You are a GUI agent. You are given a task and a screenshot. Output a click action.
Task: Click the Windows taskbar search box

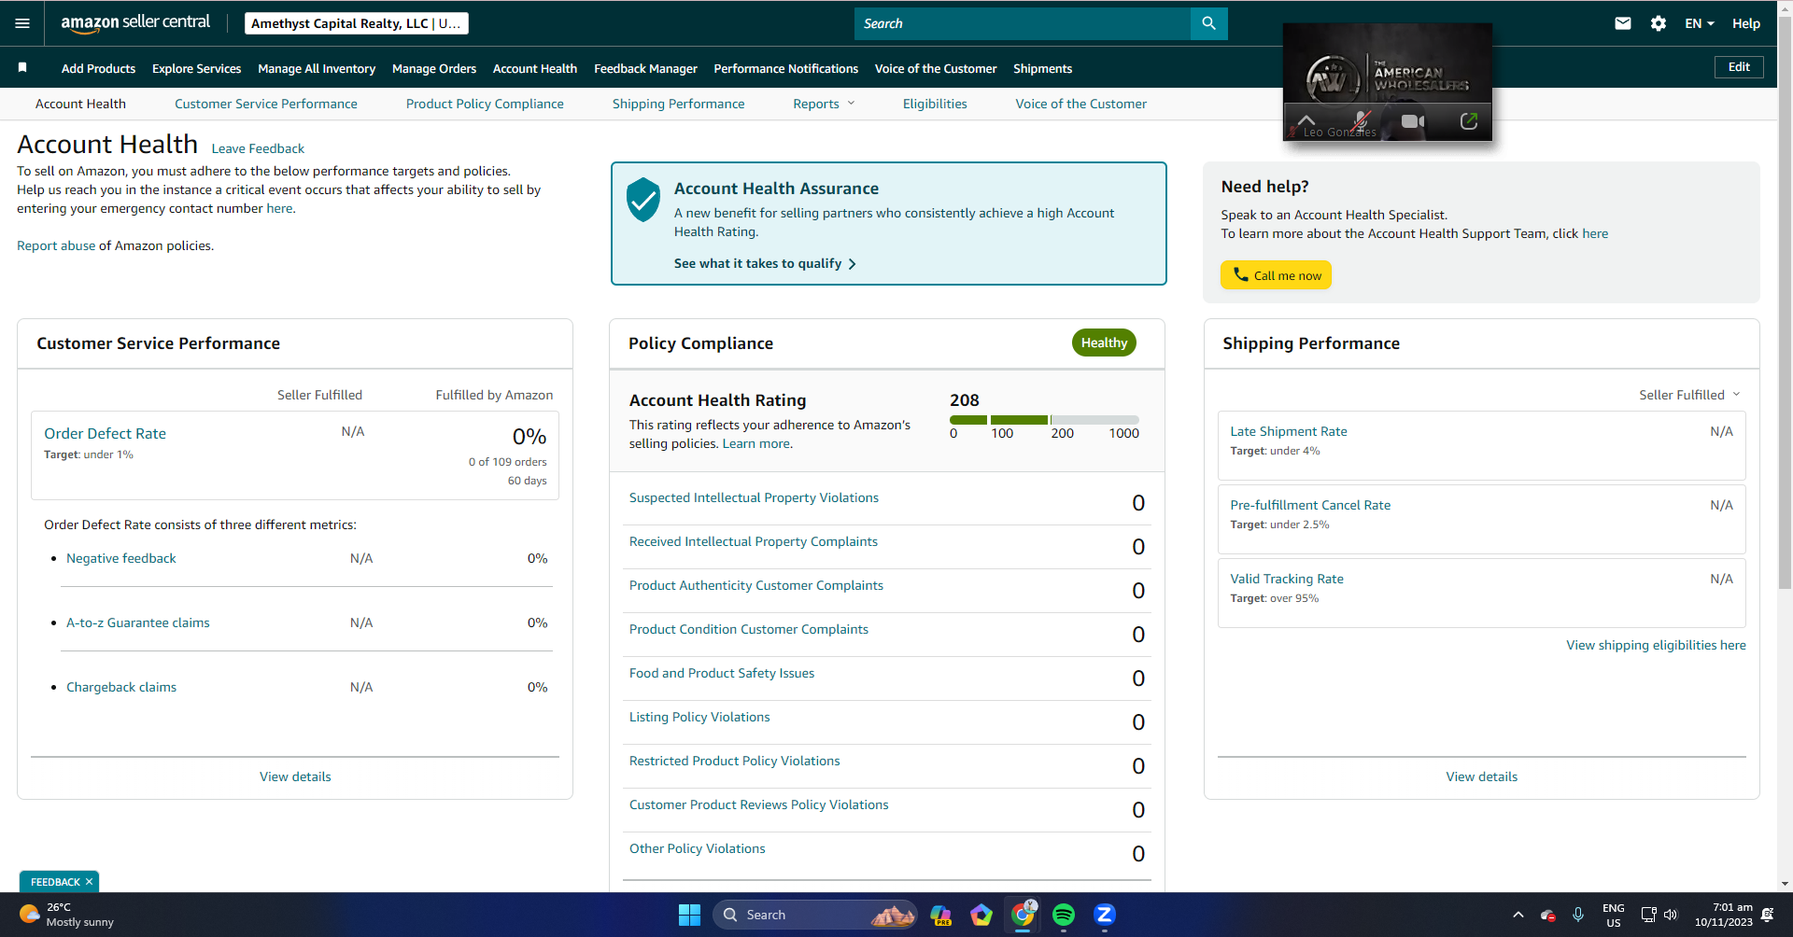coord(815,915)
